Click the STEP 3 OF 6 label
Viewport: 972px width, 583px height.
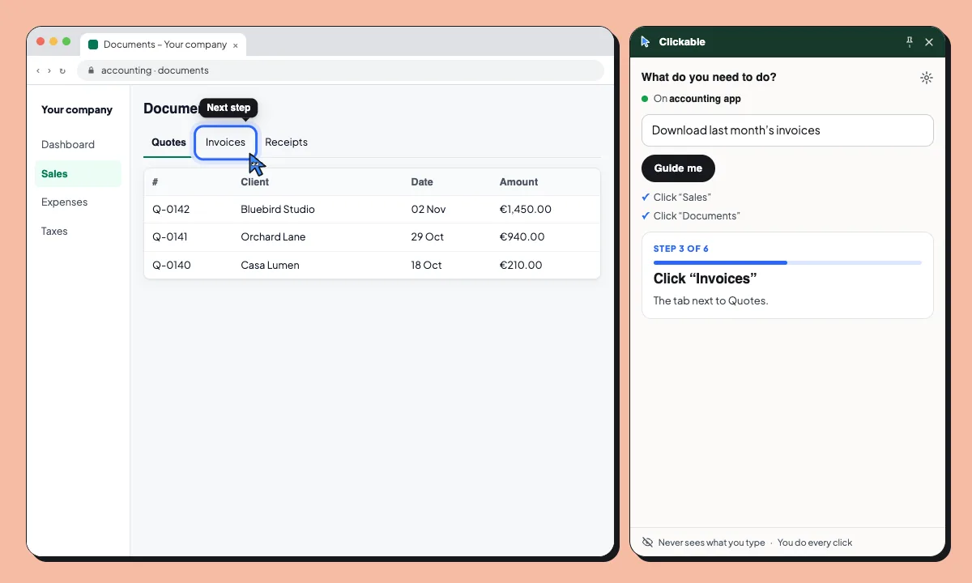681,249
